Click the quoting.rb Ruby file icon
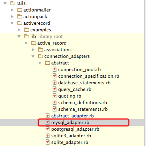146x146 pixels. (54, 96)
